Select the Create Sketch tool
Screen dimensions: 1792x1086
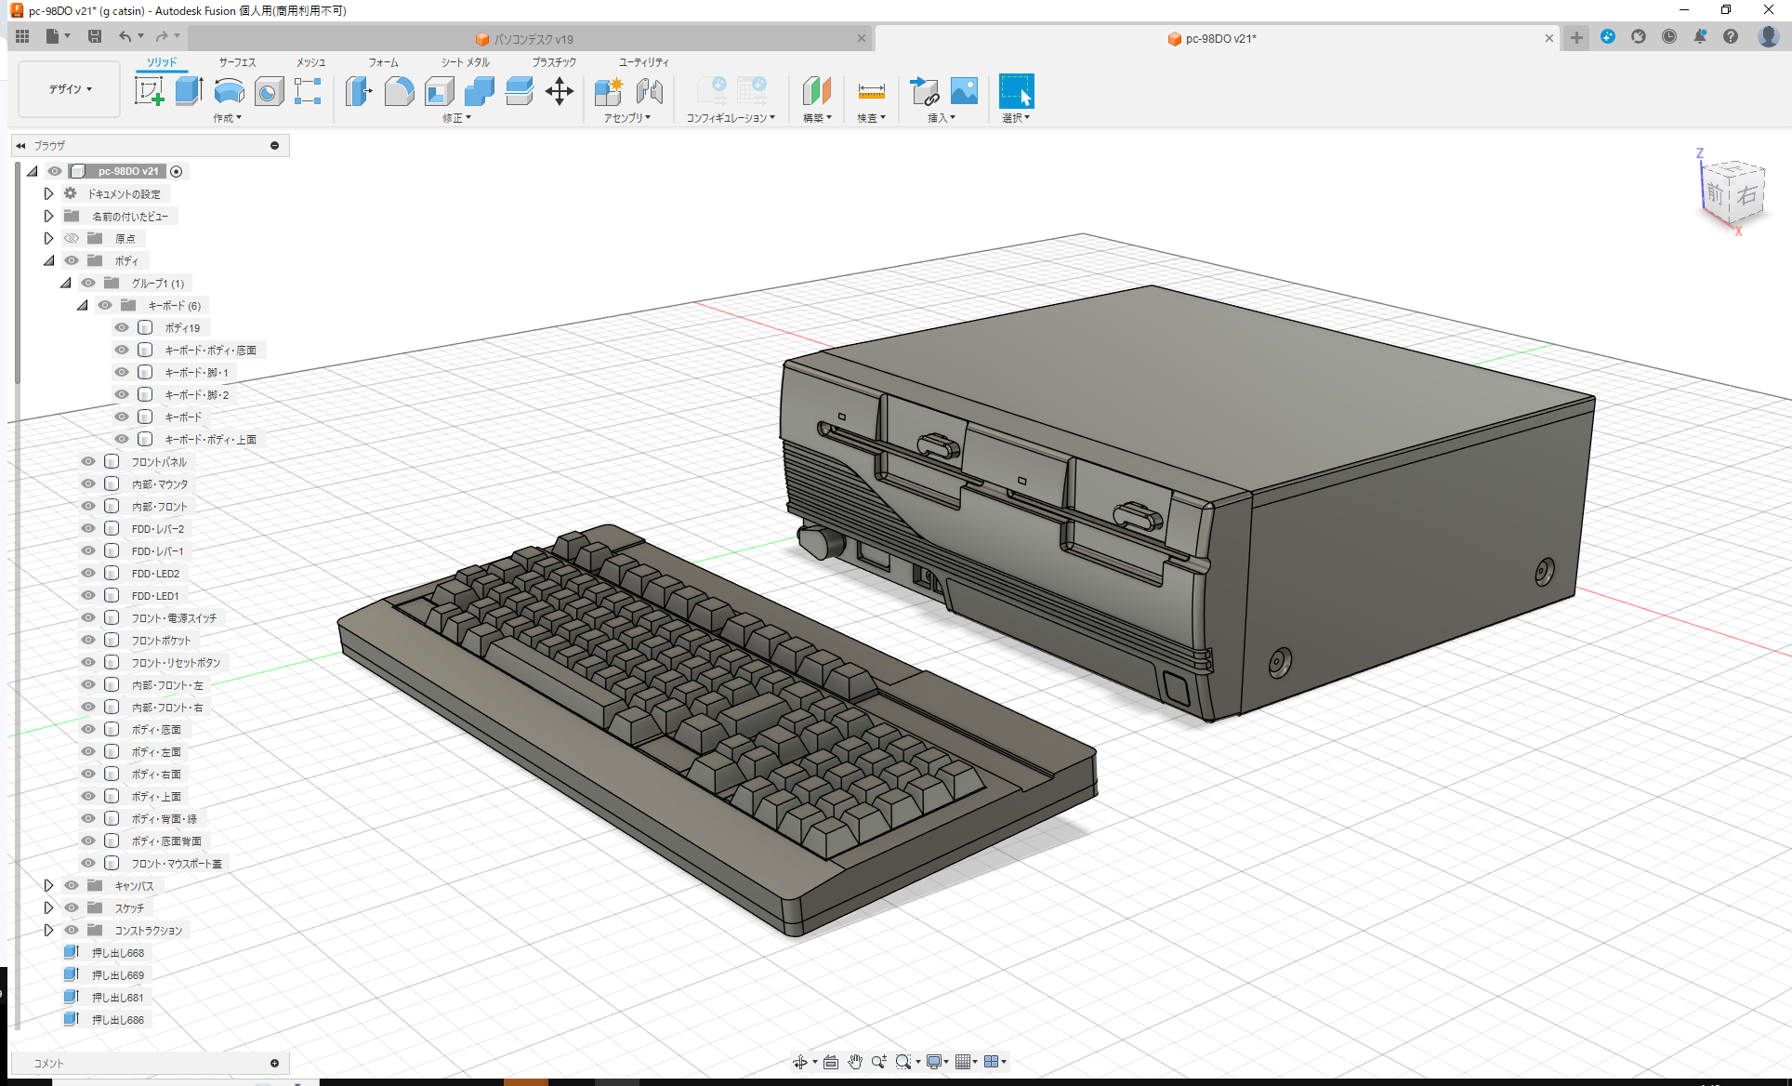click(149, 92)
